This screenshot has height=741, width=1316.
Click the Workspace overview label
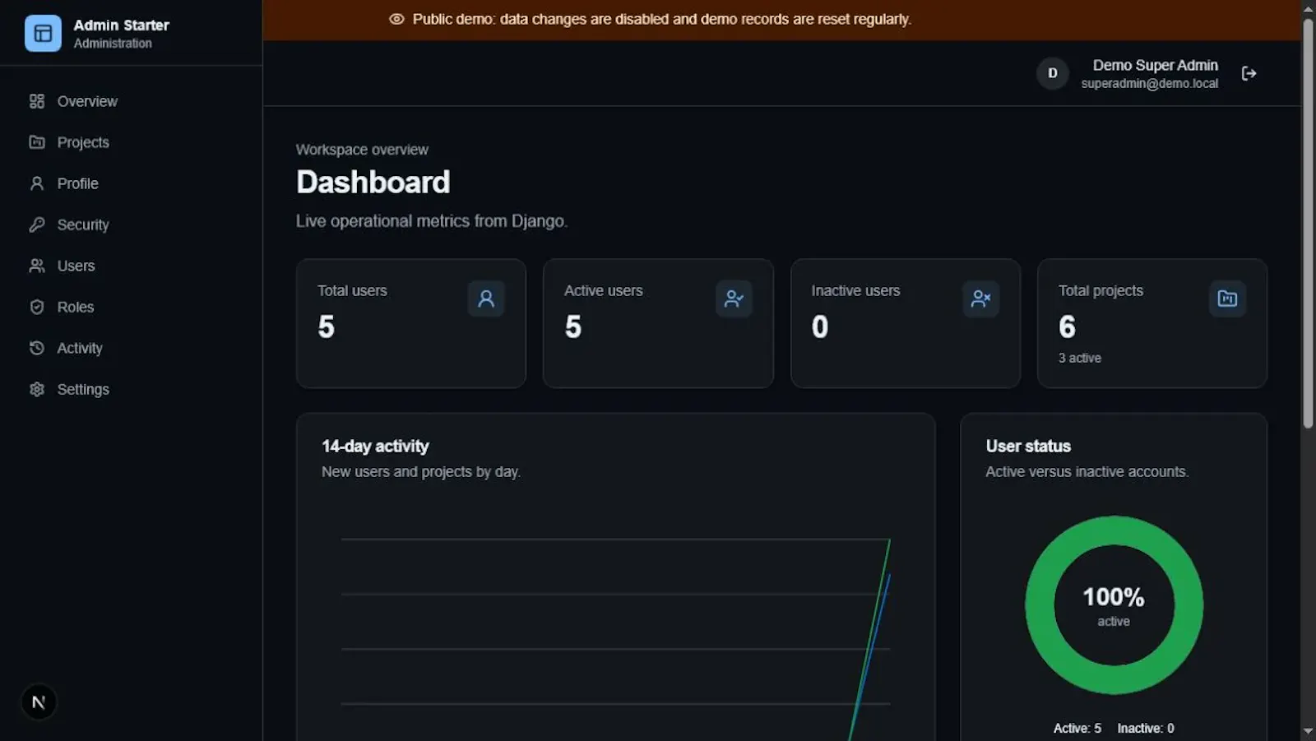pos(362,150)
